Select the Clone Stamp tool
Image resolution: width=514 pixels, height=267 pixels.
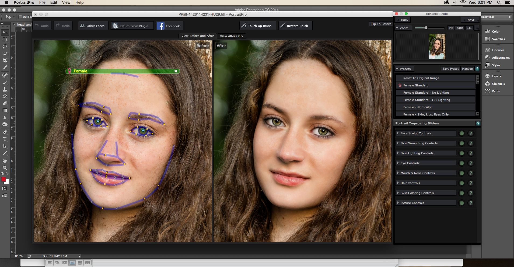coord(5,89)
